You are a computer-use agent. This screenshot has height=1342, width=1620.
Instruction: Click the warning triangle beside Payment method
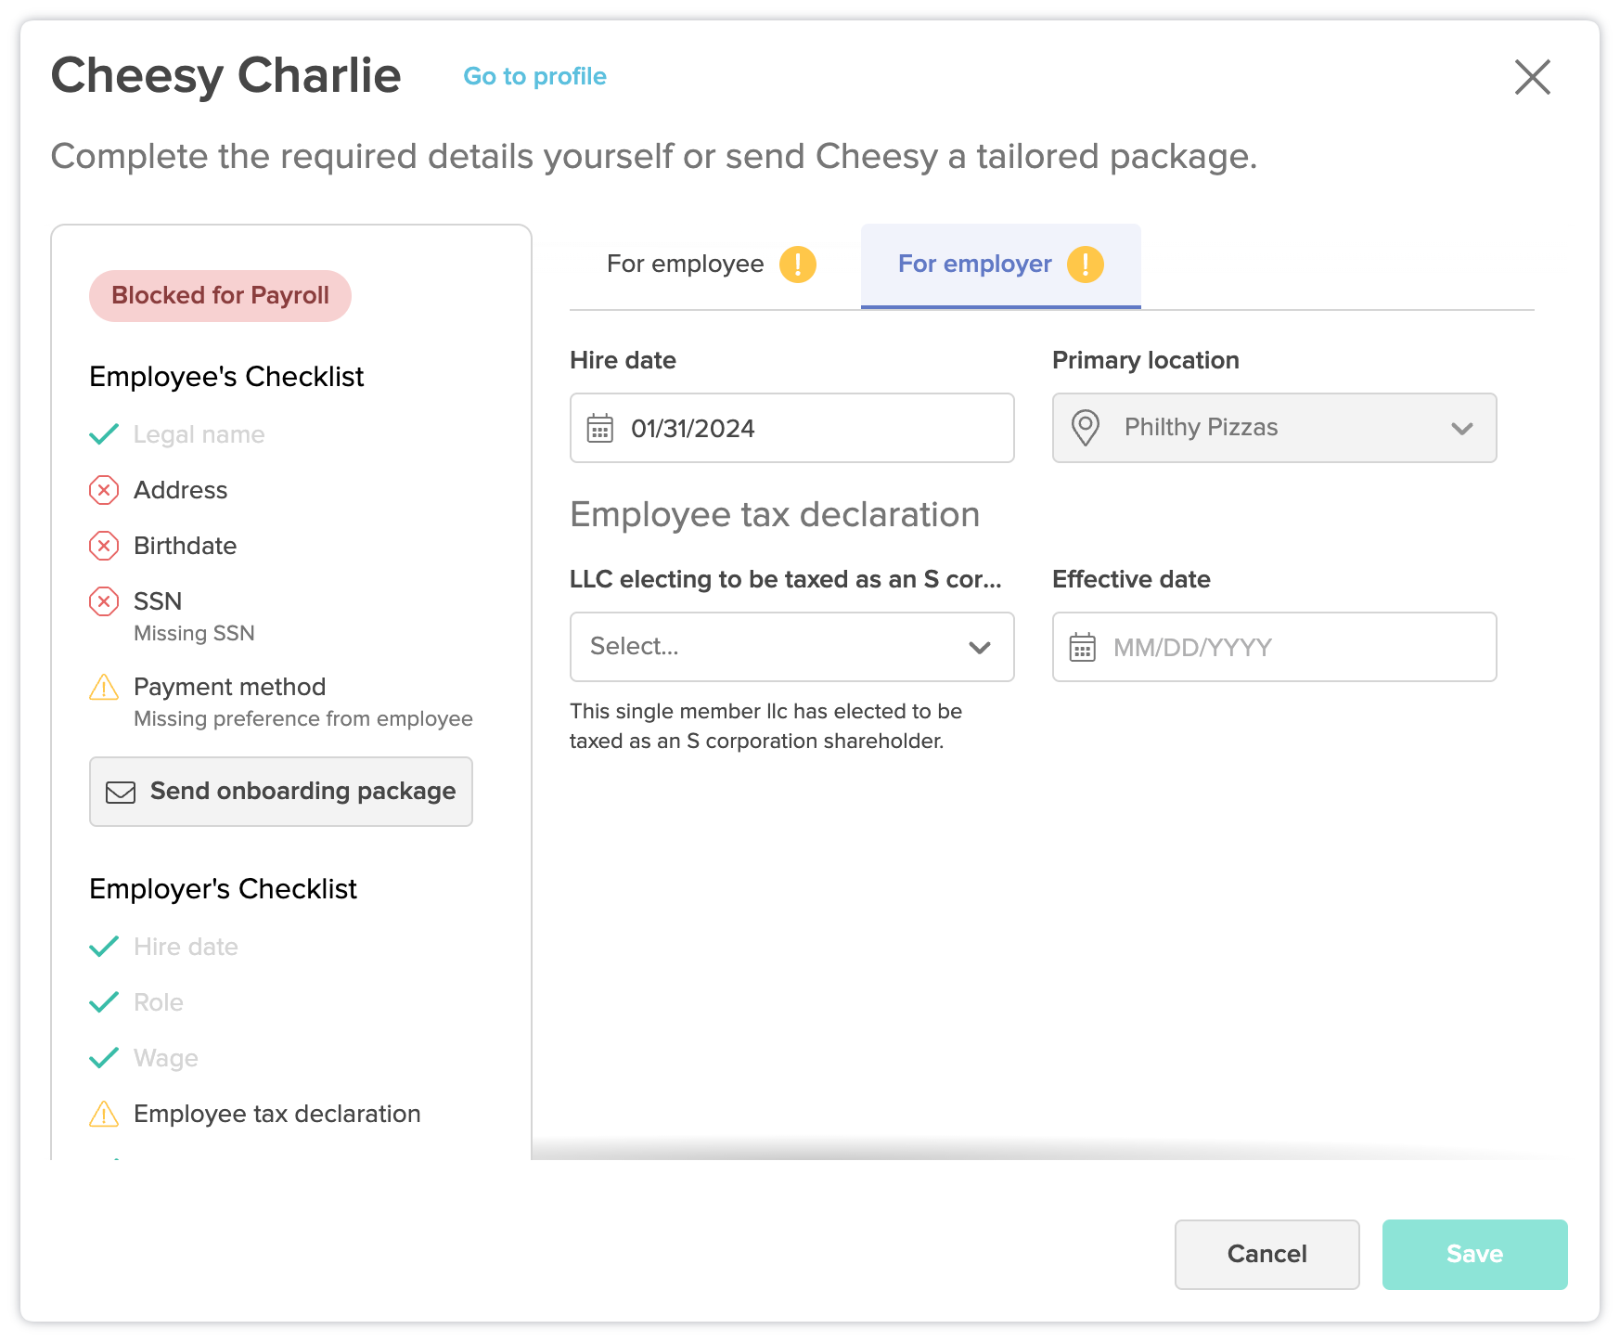(x=104, y=687)
